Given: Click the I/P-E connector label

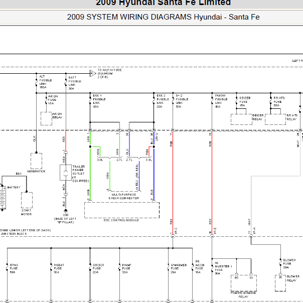Looking at the screenshot, I should (215, 231).
